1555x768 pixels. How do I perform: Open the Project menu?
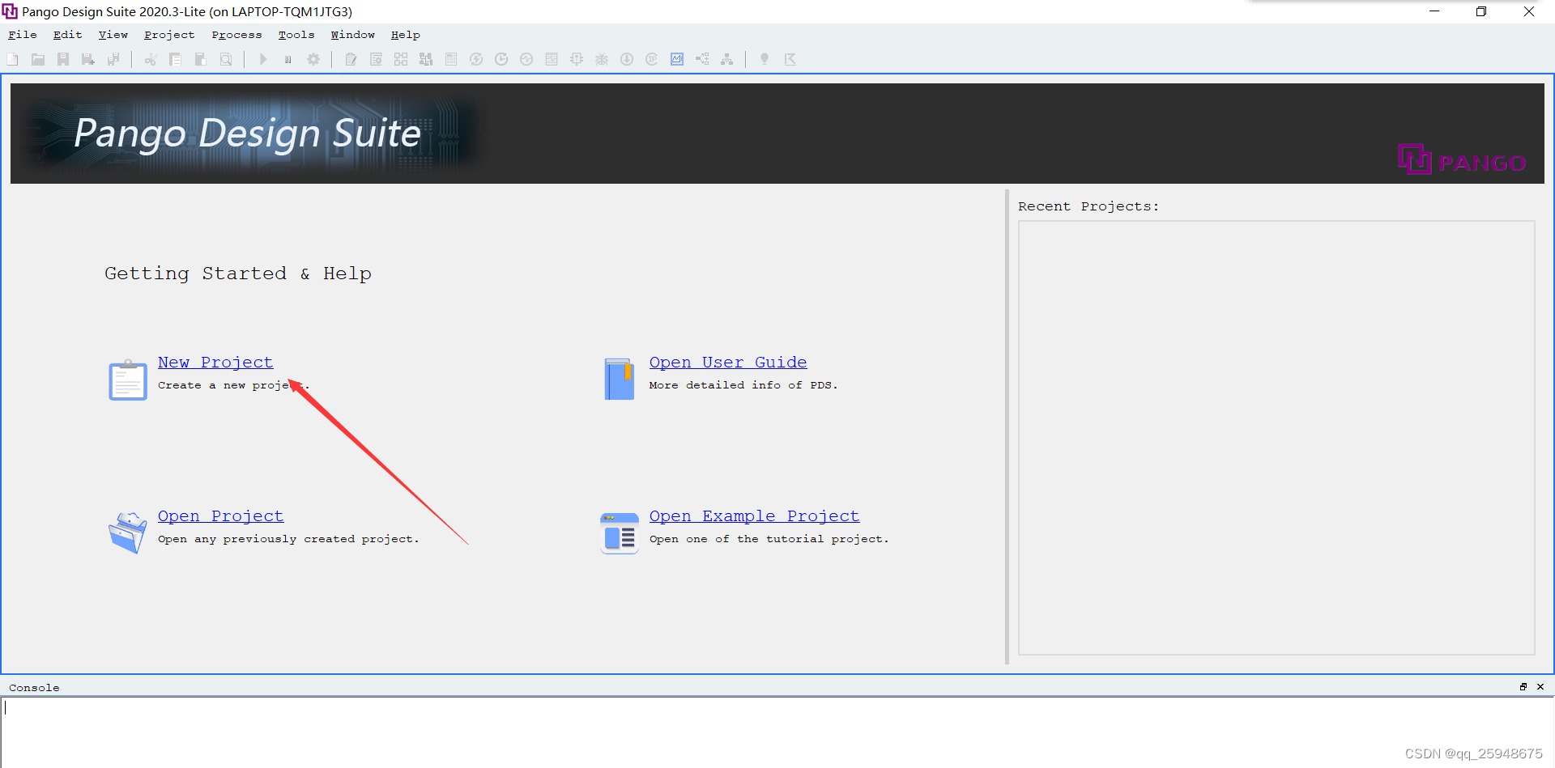pyautogui.click(x=169, y=35)
